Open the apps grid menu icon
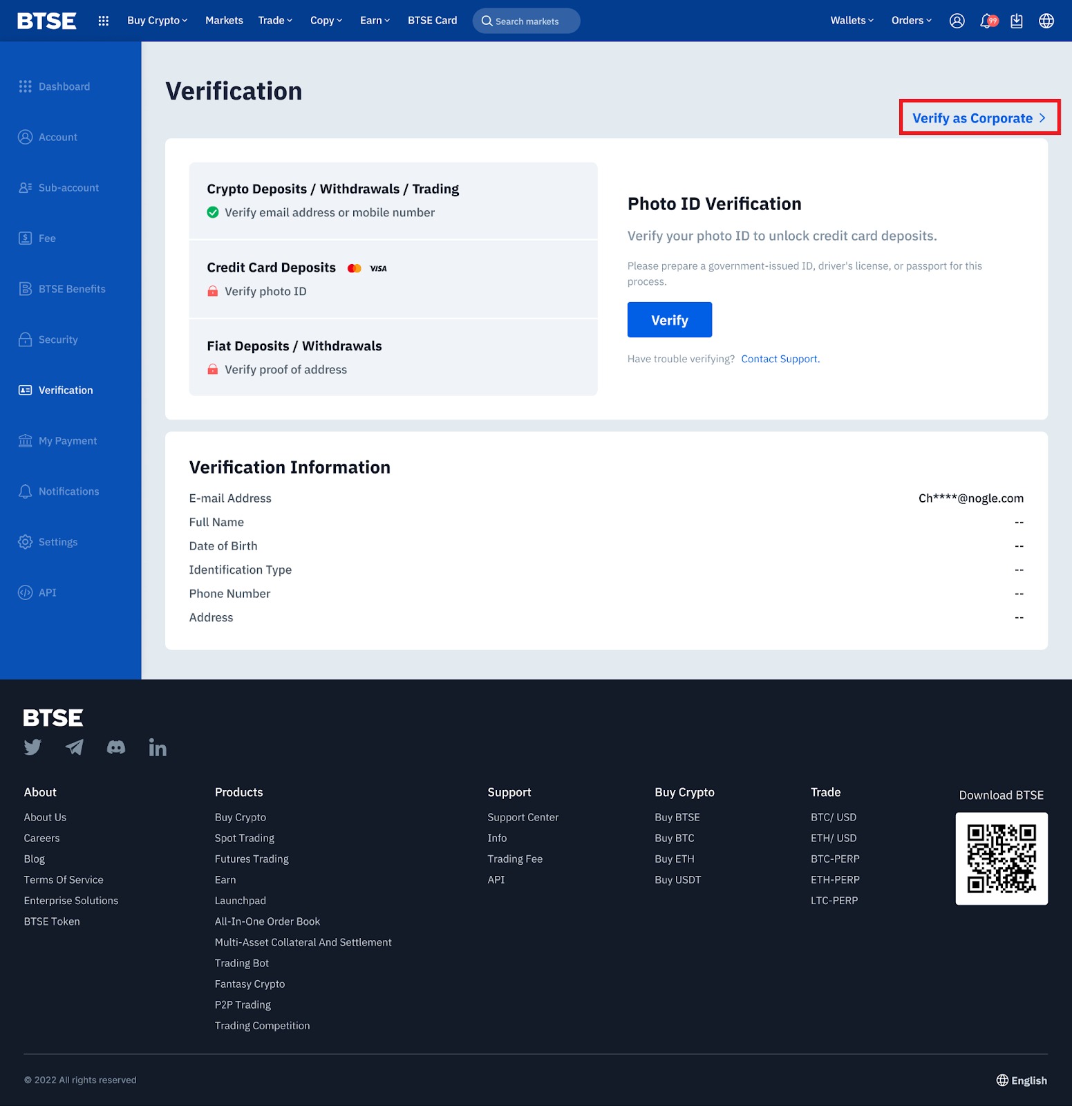 click(104, 21)
